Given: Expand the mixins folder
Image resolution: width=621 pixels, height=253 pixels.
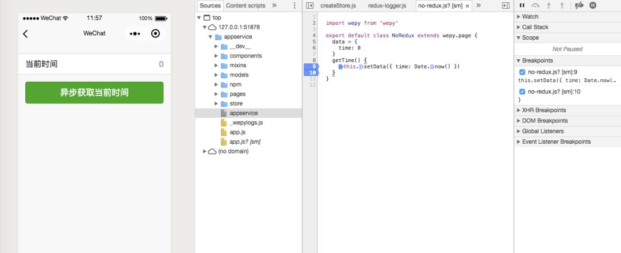Looking at the screenshot, I should coord(216,66).
